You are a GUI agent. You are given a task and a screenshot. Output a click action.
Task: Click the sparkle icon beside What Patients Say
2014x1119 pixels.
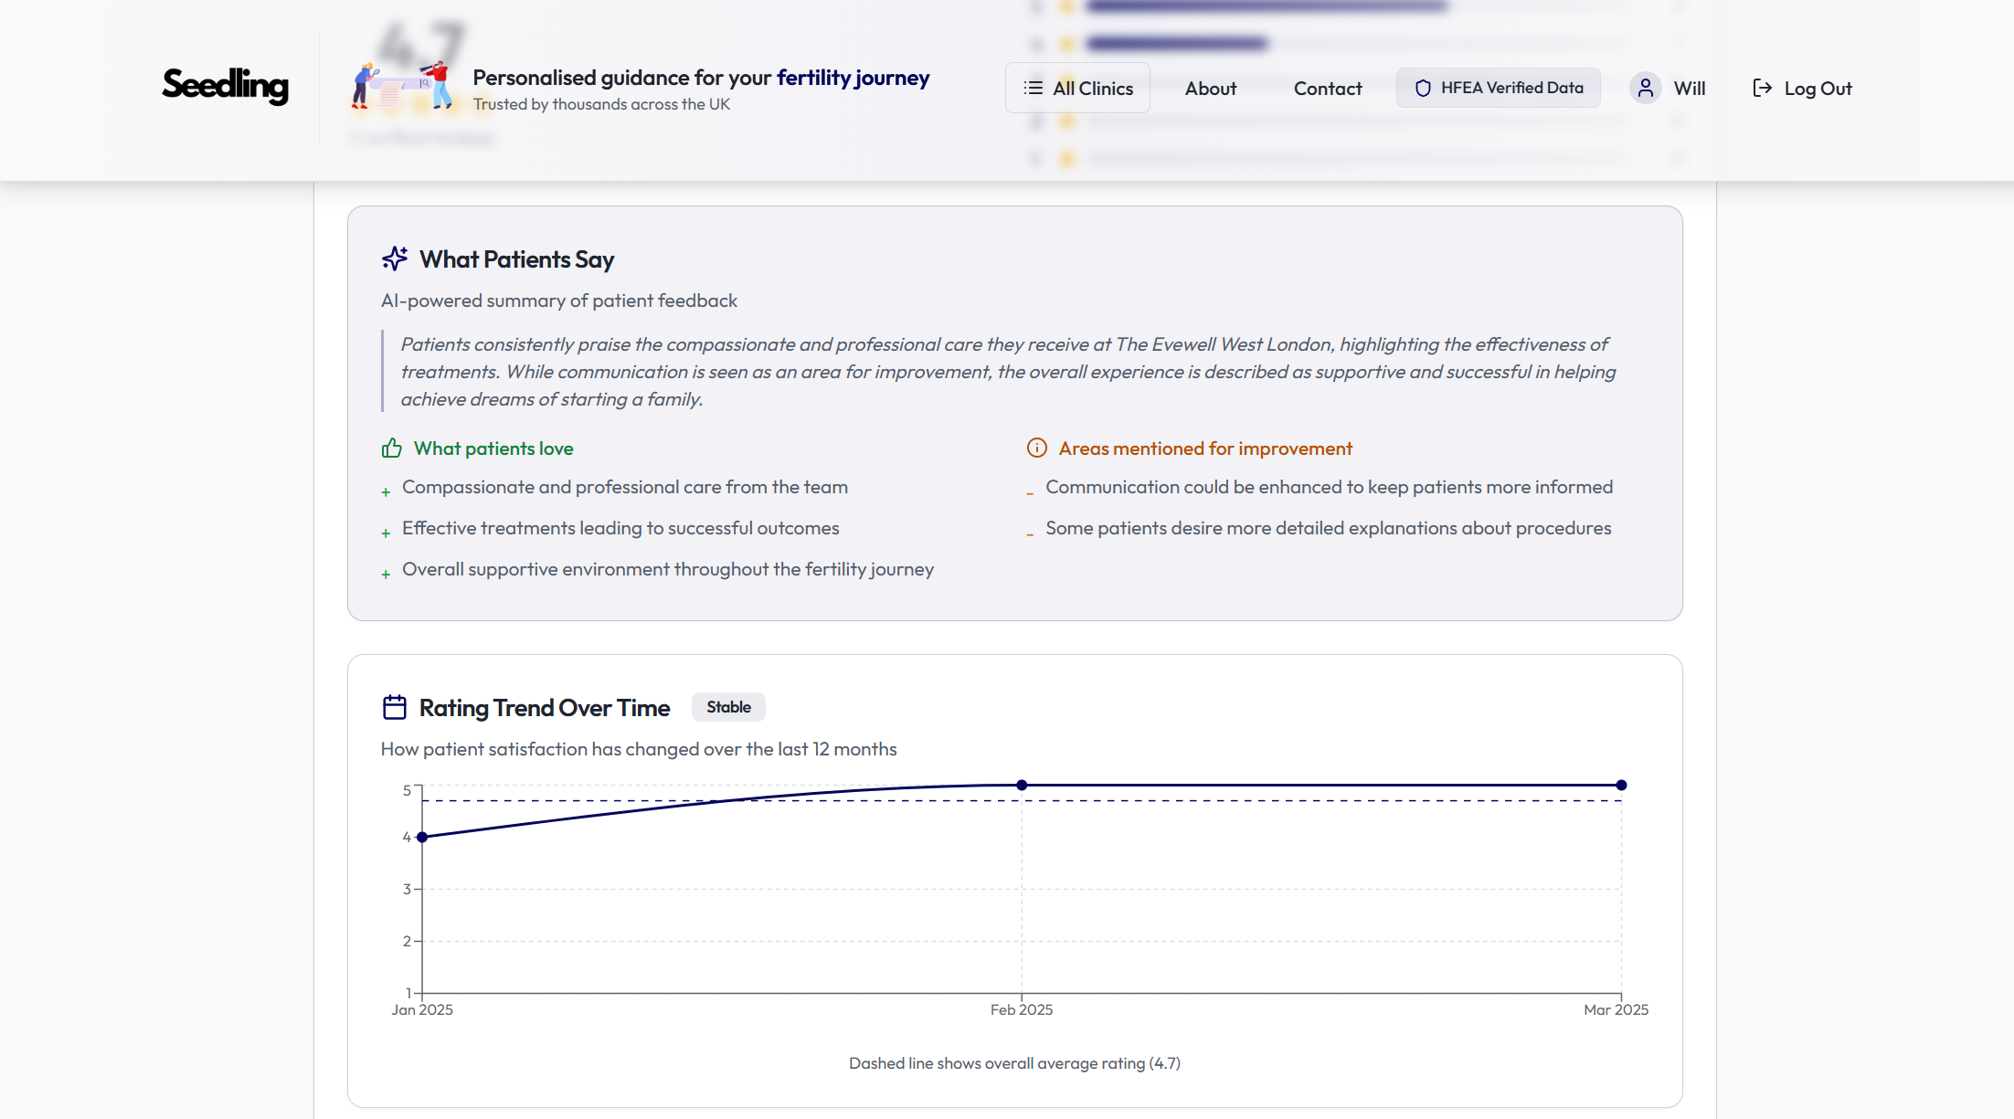point(395,259)
